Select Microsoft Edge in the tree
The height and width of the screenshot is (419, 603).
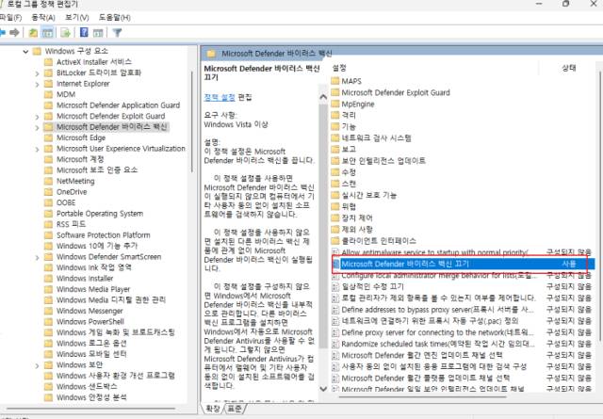81,137
